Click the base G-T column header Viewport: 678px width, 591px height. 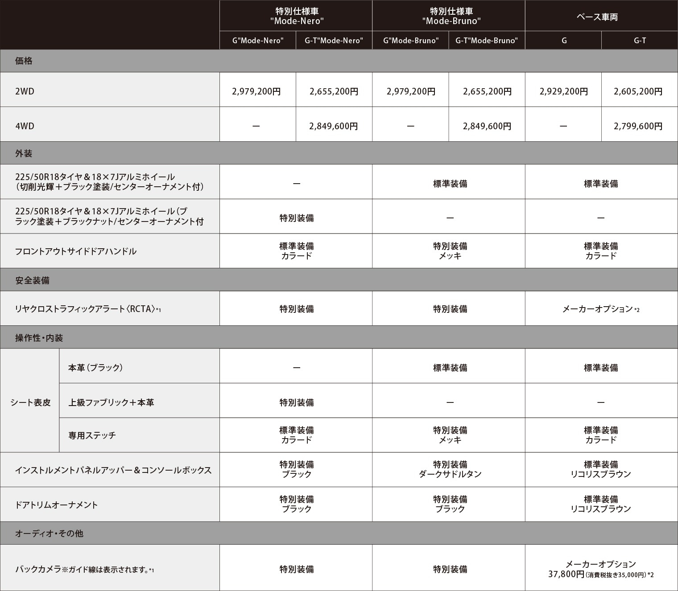point(640,41)
